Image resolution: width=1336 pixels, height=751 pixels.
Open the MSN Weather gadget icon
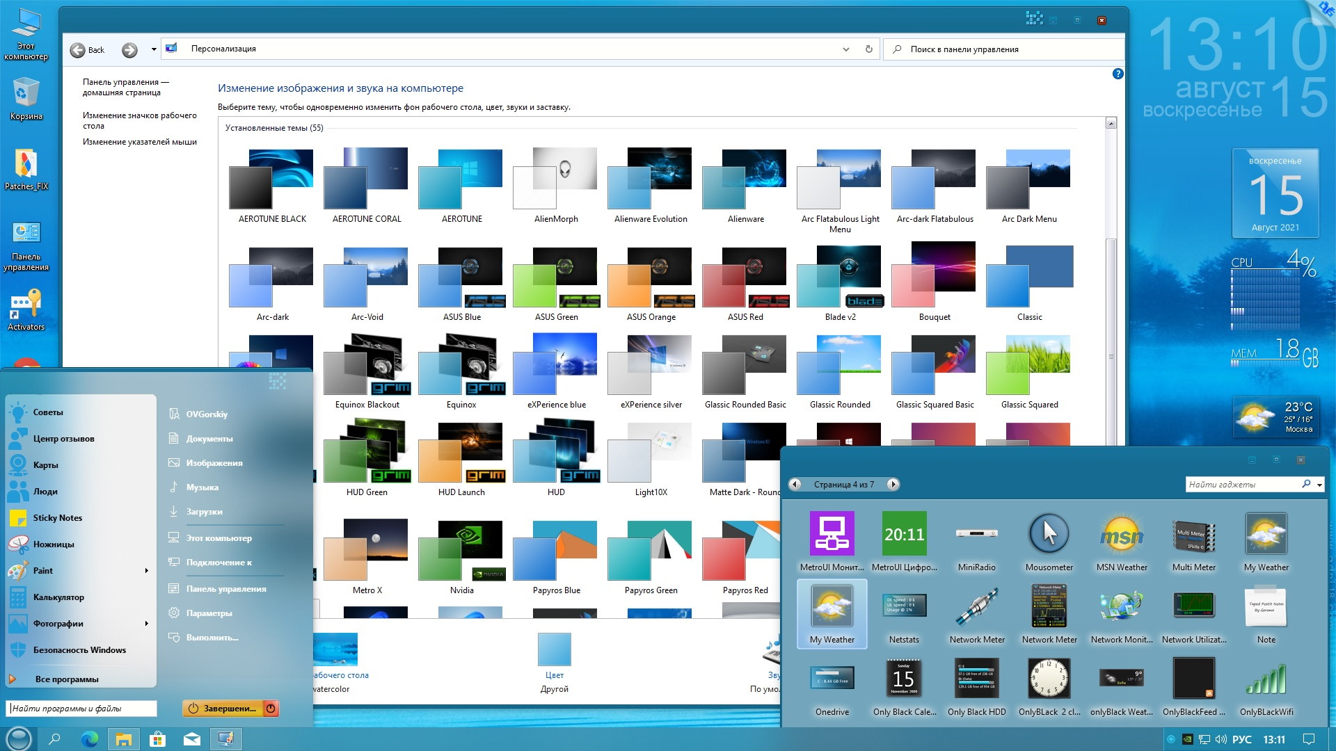(x=1121, y=534)
